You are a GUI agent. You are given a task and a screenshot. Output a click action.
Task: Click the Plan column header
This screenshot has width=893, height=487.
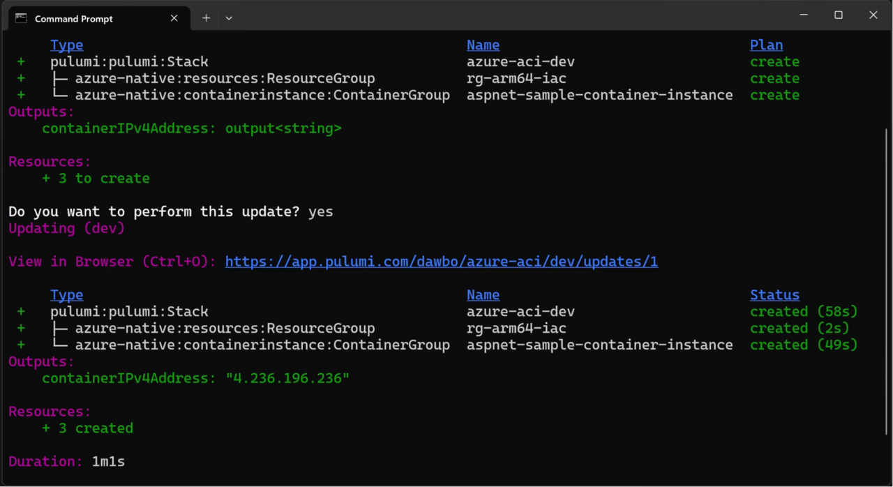point(766,45)
